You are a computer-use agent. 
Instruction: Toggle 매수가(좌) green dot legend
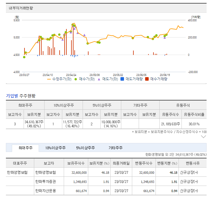click(x=84, y=79)
